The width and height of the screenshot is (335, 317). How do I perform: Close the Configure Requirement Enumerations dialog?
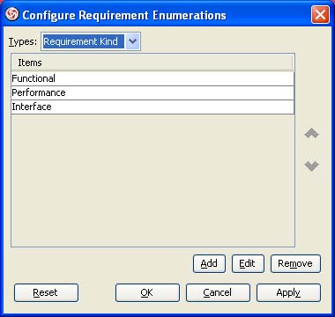tap(320, 14)
